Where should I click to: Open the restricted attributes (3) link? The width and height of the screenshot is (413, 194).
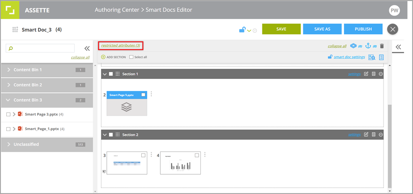(121, 45)
